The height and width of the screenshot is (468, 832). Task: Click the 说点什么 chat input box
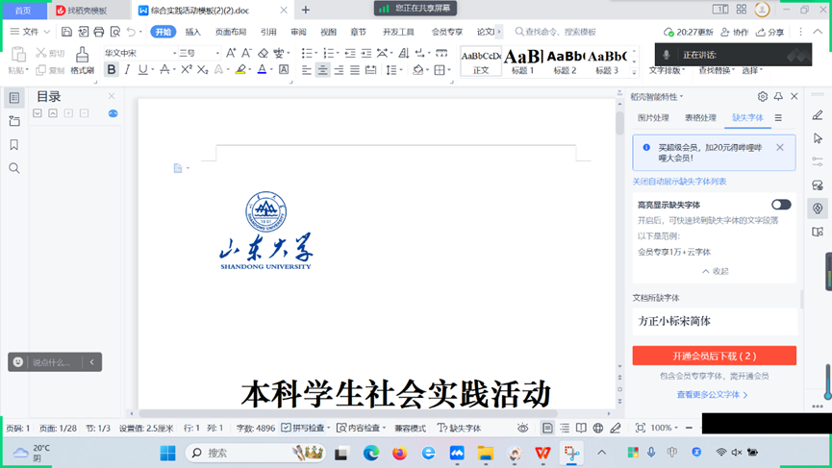click(x=52, y=362)
